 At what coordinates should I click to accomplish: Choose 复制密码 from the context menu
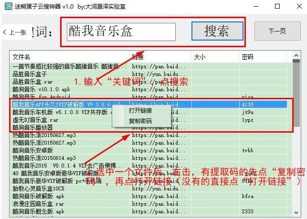tap(140, 121)
